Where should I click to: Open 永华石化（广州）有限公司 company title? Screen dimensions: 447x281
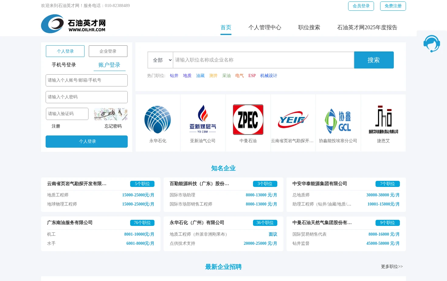[197, 223]
